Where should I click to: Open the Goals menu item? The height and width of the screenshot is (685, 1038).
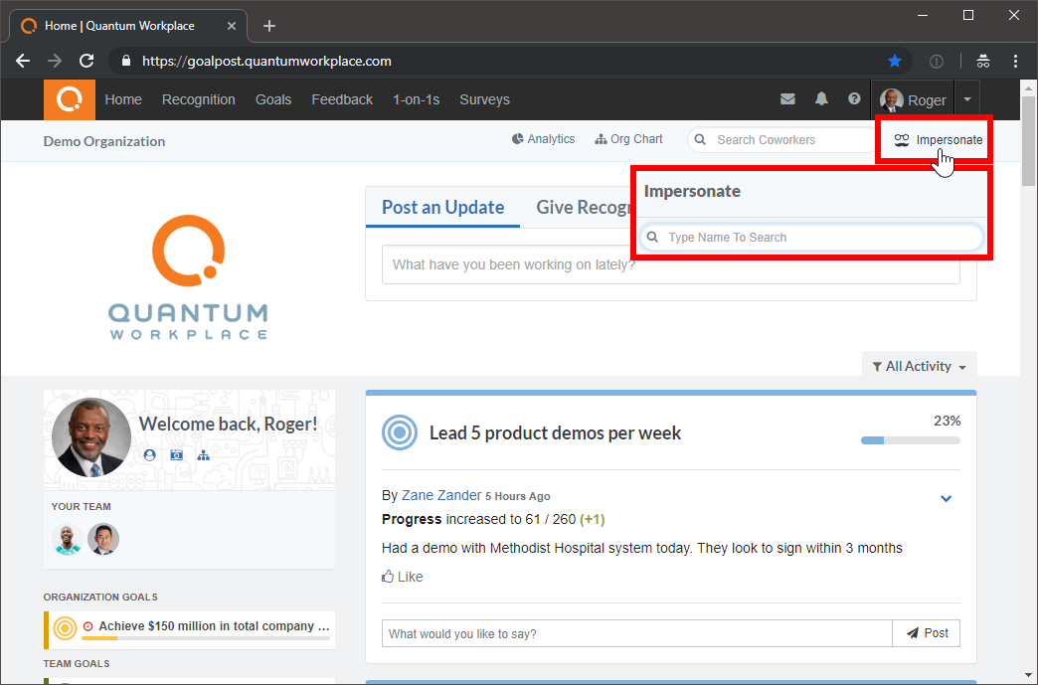[x=273, y=100]
